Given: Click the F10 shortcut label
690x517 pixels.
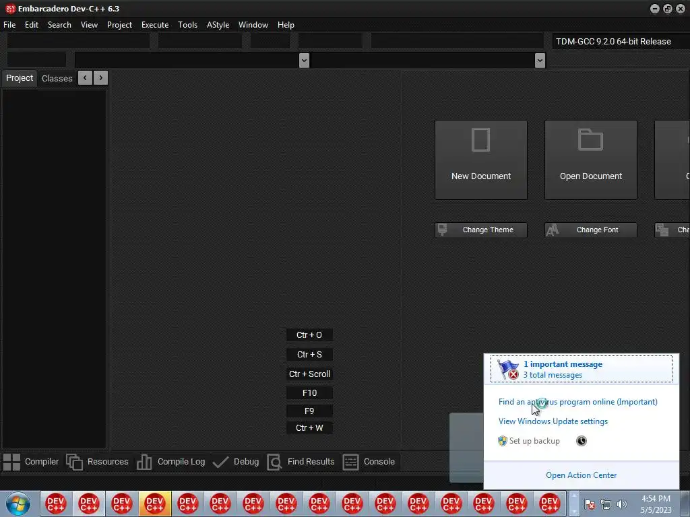Looking at the screenshot, I should coord(309,393).
